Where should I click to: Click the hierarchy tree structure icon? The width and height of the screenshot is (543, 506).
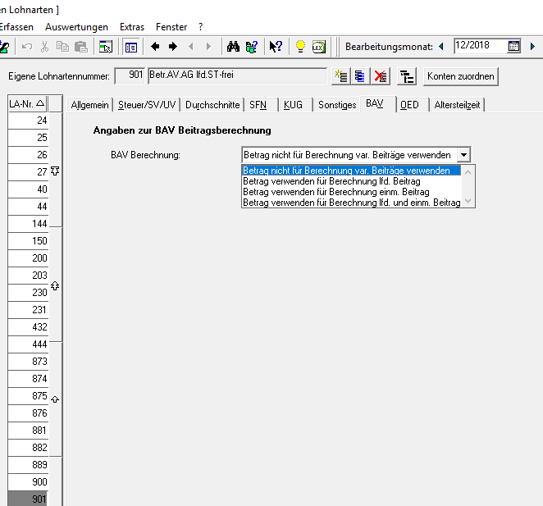[407, 76]
